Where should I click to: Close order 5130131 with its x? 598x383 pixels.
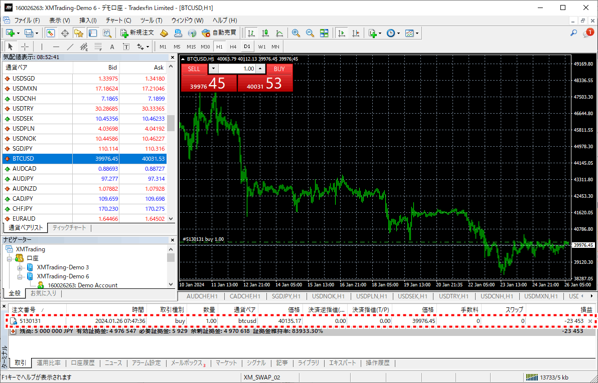pos(590,321)
